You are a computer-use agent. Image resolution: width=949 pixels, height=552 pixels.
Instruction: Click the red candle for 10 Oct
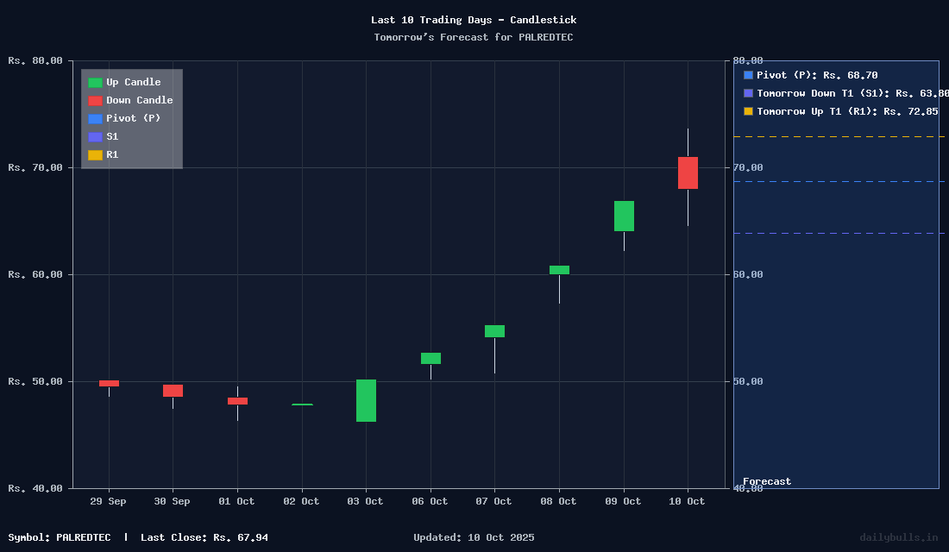(688, 172)
